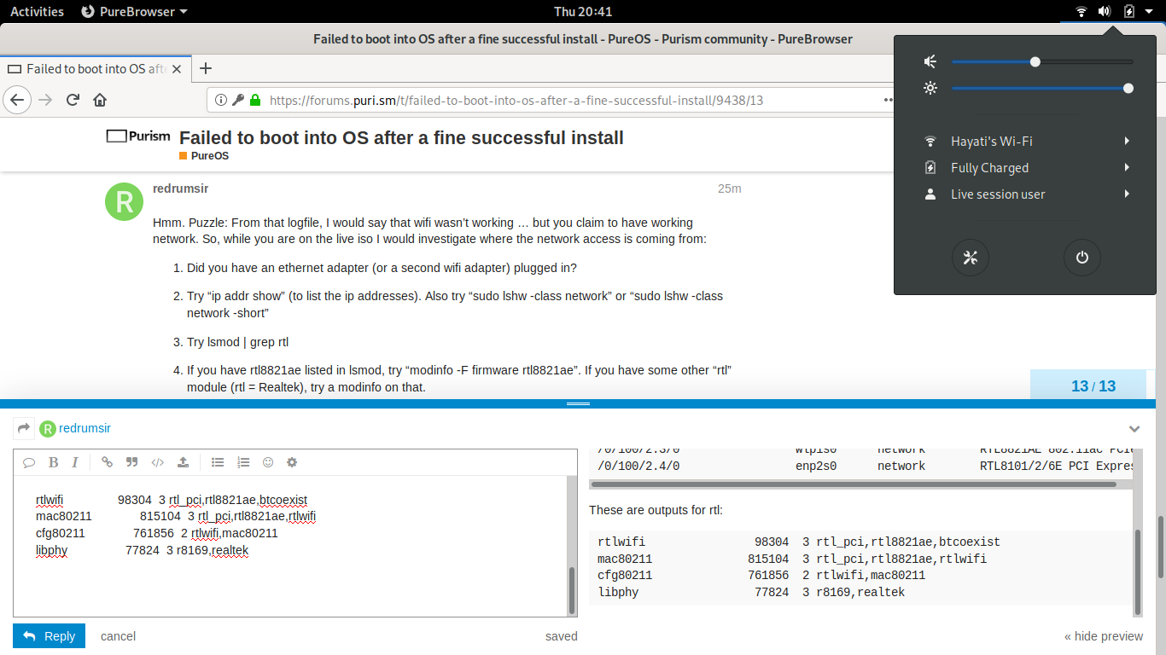Open the clock showing Thu 20:41
Viewport: 1166px width, 655px height.
point(583,11)
